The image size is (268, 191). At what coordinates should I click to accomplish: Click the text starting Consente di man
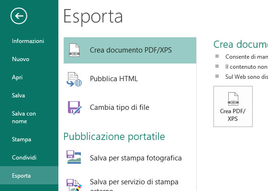246,57
